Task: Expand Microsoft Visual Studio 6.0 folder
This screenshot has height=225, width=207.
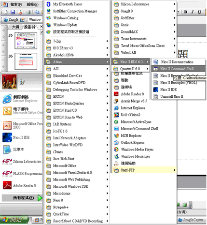Action: tap(77, 173)
